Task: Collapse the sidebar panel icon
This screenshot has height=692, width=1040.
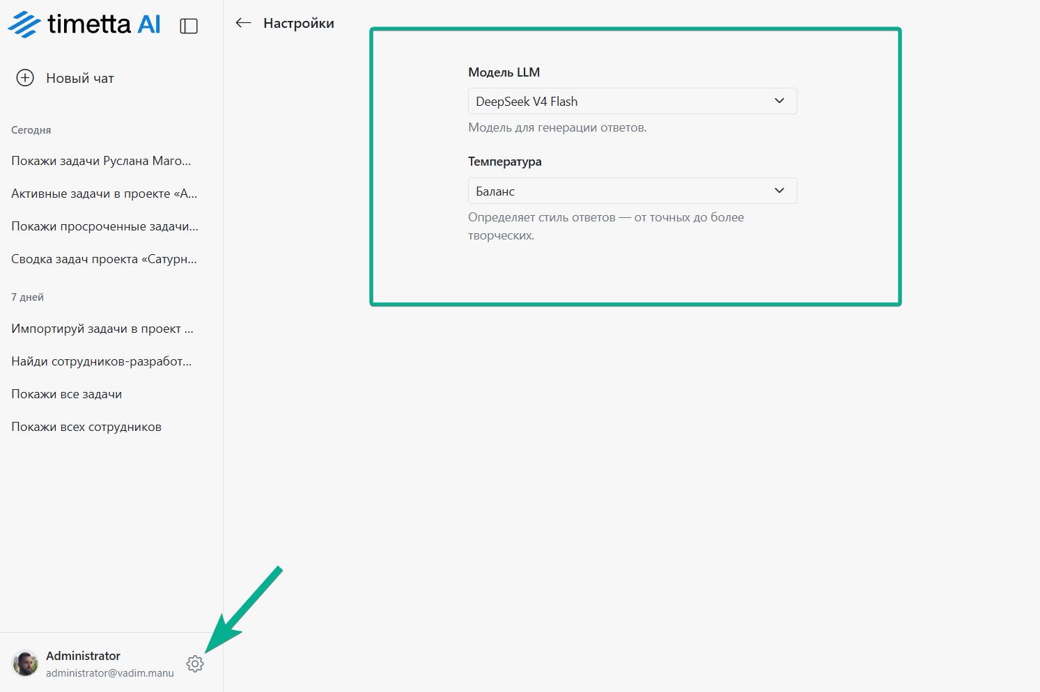Action: pyautogui.click(x=189, y=26)
